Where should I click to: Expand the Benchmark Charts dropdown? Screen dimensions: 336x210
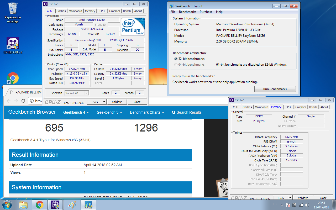147,112
